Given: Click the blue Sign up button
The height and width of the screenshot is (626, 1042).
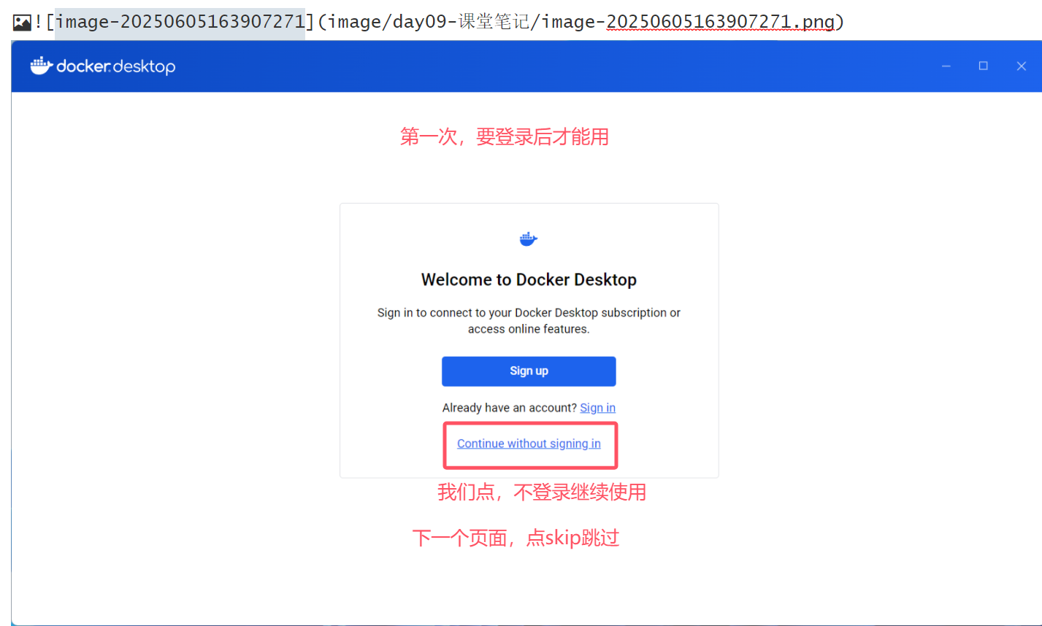Looking at the screenshot, I should pyautogui.click(x=529, y=371).
